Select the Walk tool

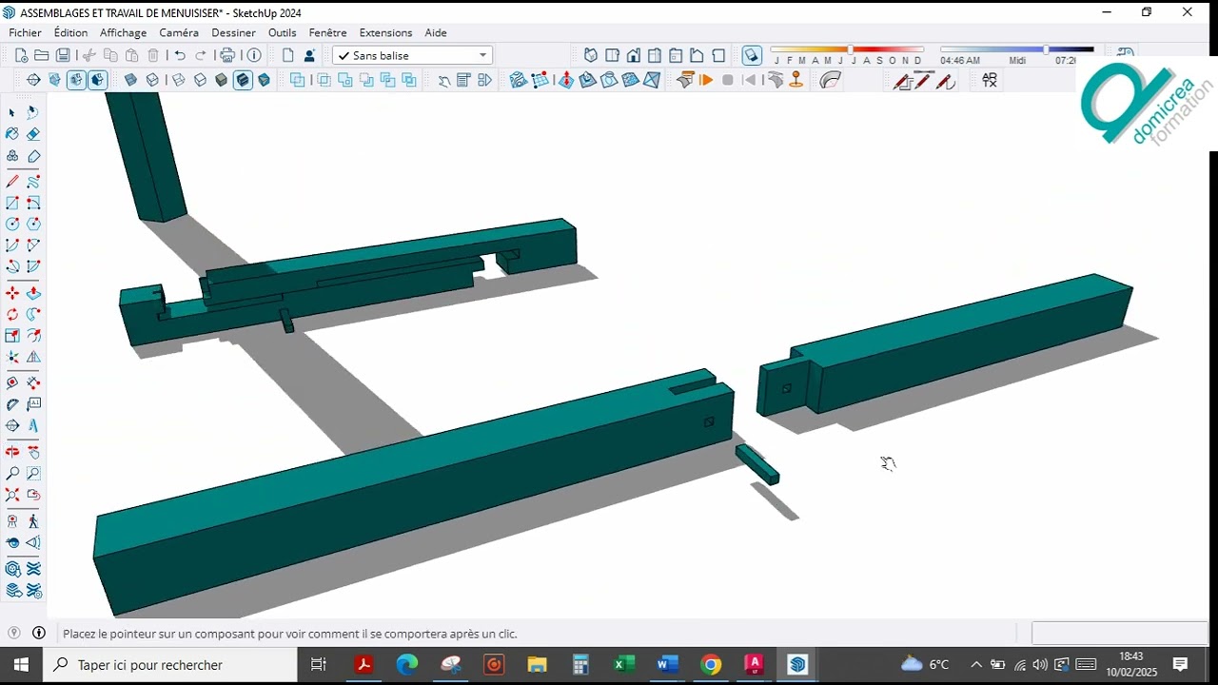click(33, 520)
